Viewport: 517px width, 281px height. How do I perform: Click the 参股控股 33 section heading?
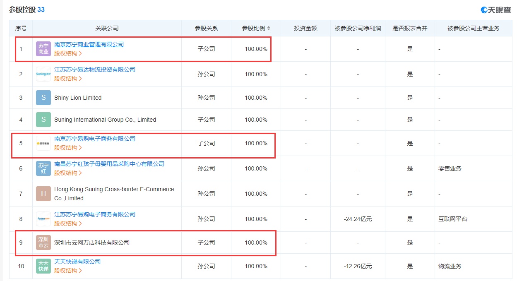pos(27,10)
